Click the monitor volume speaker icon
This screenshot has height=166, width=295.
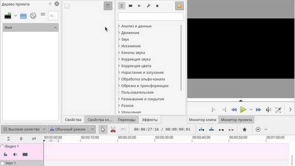click(x=268, y=110)
